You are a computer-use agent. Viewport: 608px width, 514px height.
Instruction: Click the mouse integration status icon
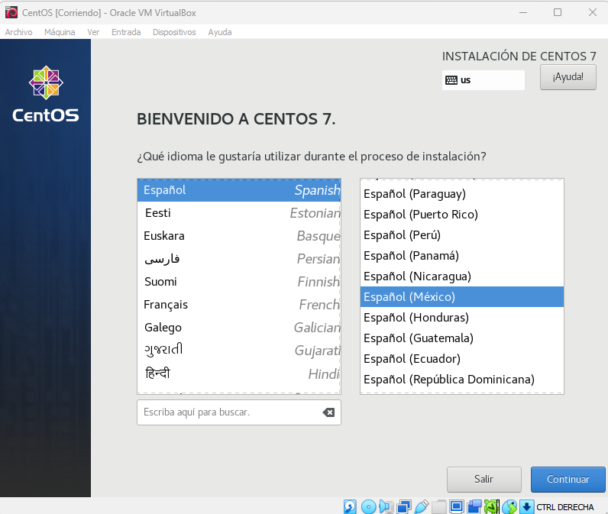(509, 506)
